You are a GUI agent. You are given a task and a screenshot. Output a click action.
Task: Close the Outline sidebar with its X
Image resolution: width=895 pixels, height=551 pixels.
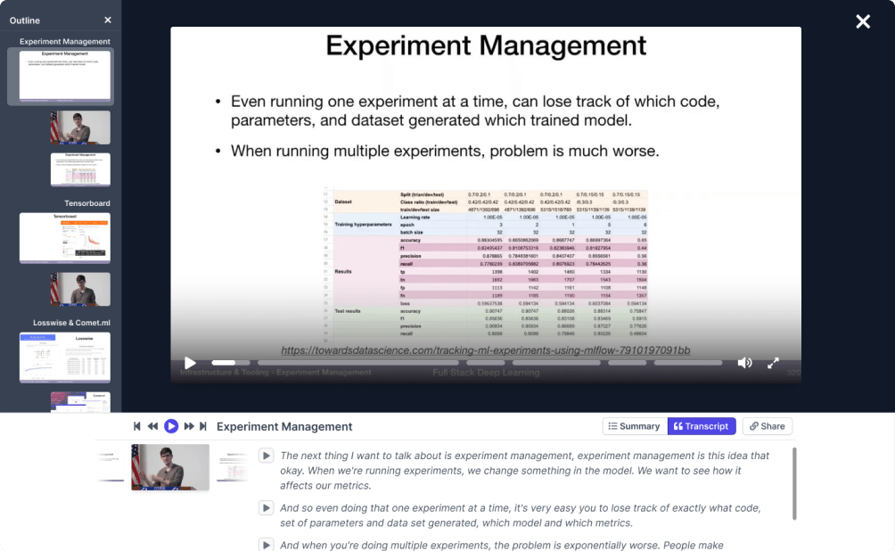110,20
